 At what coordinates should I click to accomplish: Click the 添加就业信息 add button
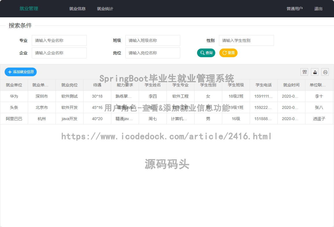(21, 72)
